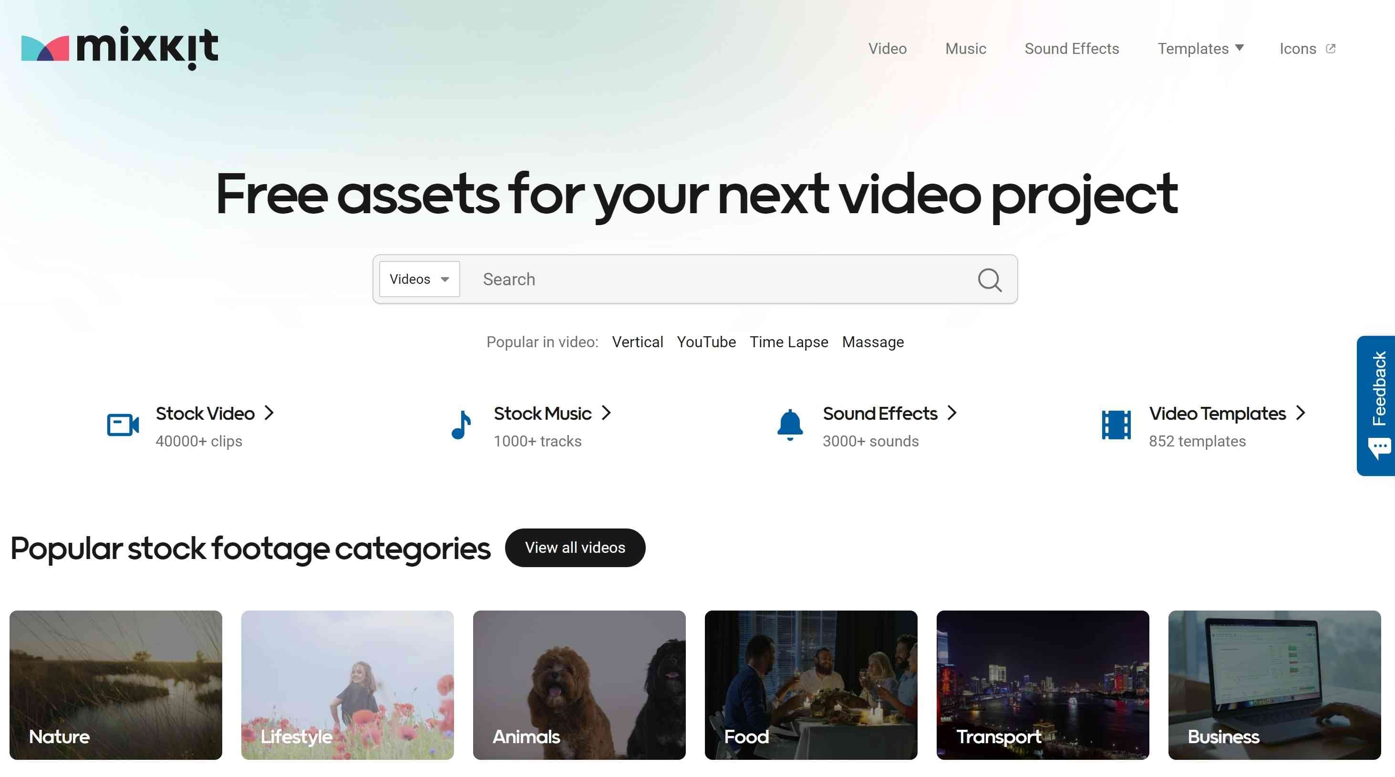
Task: Open the Music menu item
Action: point(965,48)
